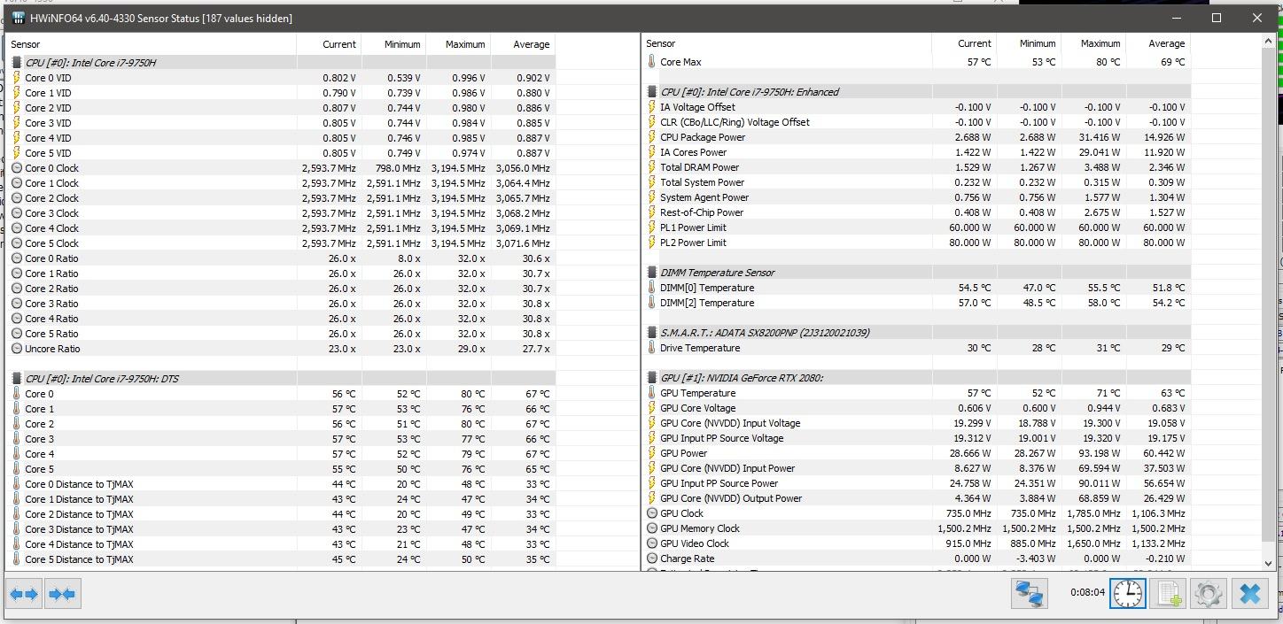Select the Rest-of-Chip Power row
Screen dimensions: 1283x624
[x=916, y=212]
